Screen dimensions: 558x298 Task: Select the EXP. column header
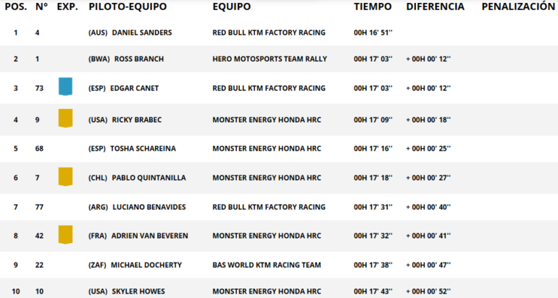(x=67, y=7)
